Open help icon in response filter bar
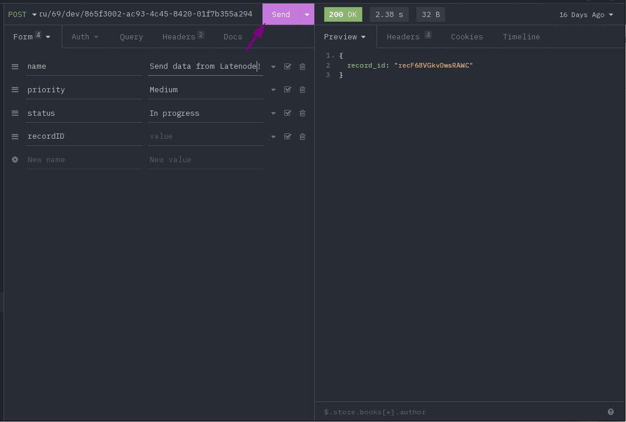The width and height of the screenshot is (626, 422). pyautogui.click(x=611, y=412)
